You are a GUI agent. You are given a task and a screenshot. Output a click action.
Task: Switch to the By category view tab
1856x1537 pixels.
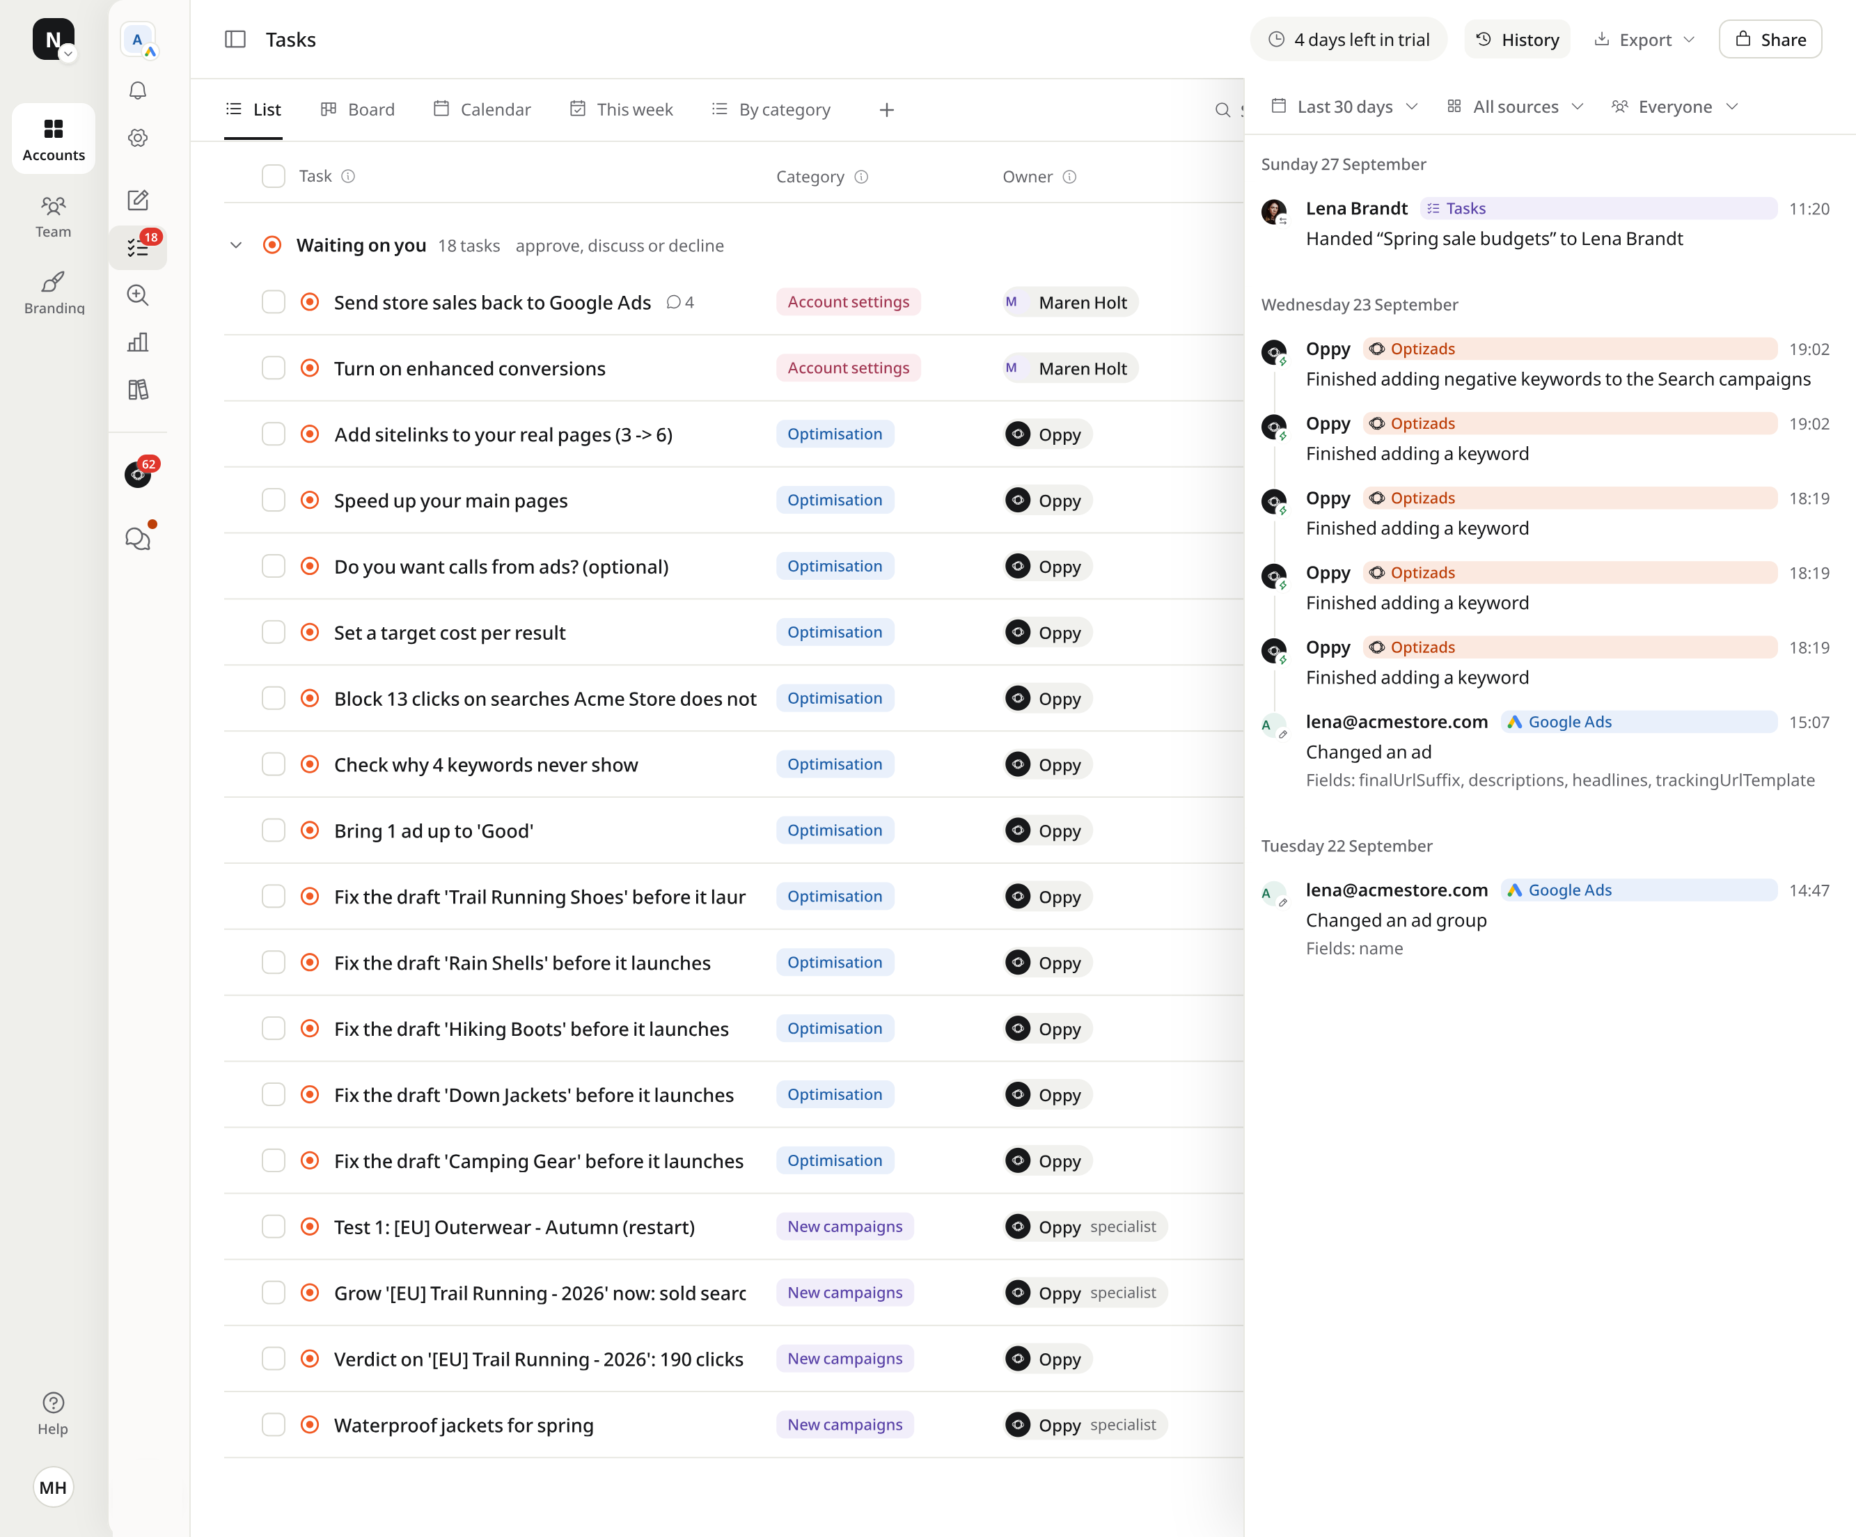click(771, 109)
